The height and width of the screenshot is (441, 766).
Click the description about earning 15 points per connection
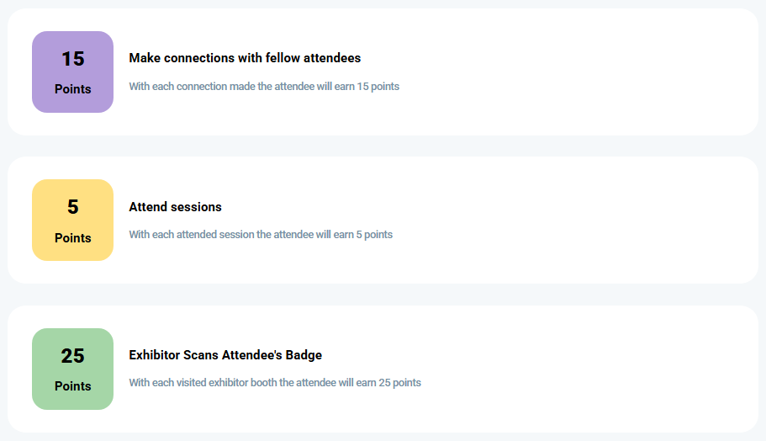[x=264, y=87]
